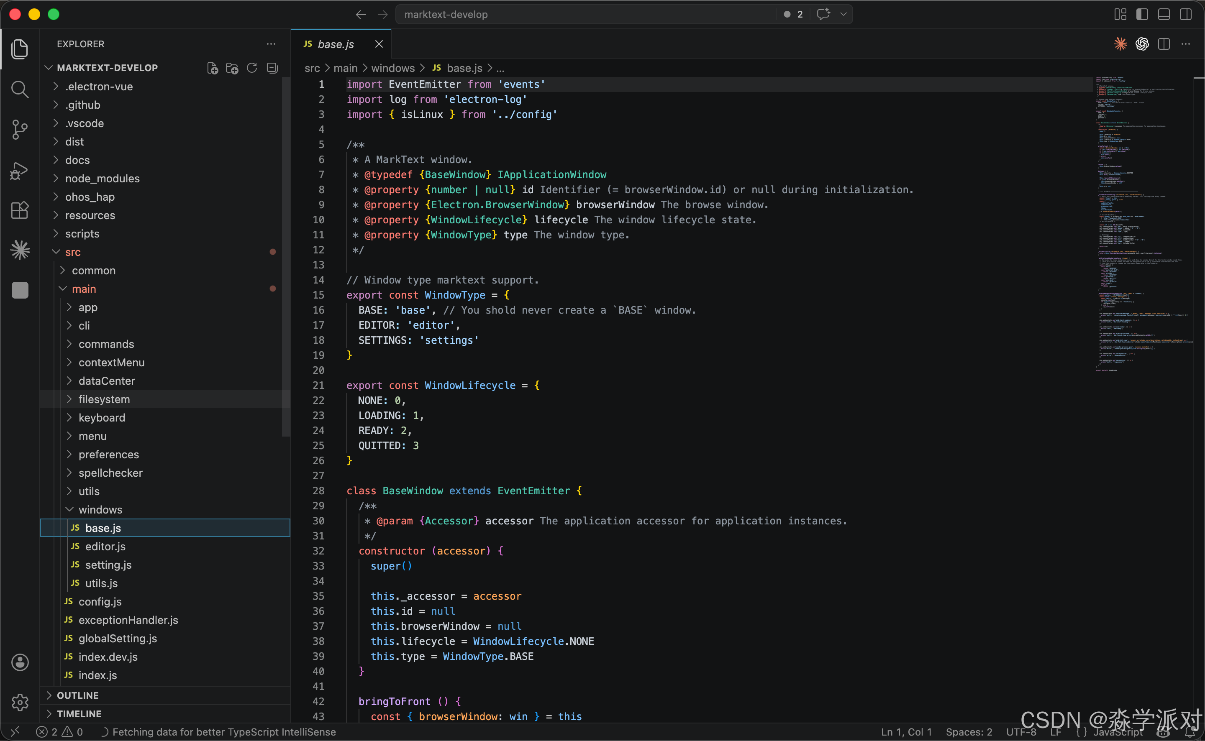Image resolution: width=1205 pixels, height=741 pixels.
Task: Open Explorer views and more actions menu
Action: pyautogui.click(x=271, y=44)
